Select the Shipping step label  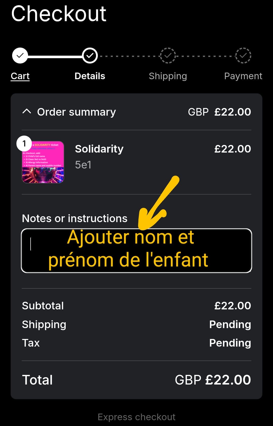coord(168,76)
